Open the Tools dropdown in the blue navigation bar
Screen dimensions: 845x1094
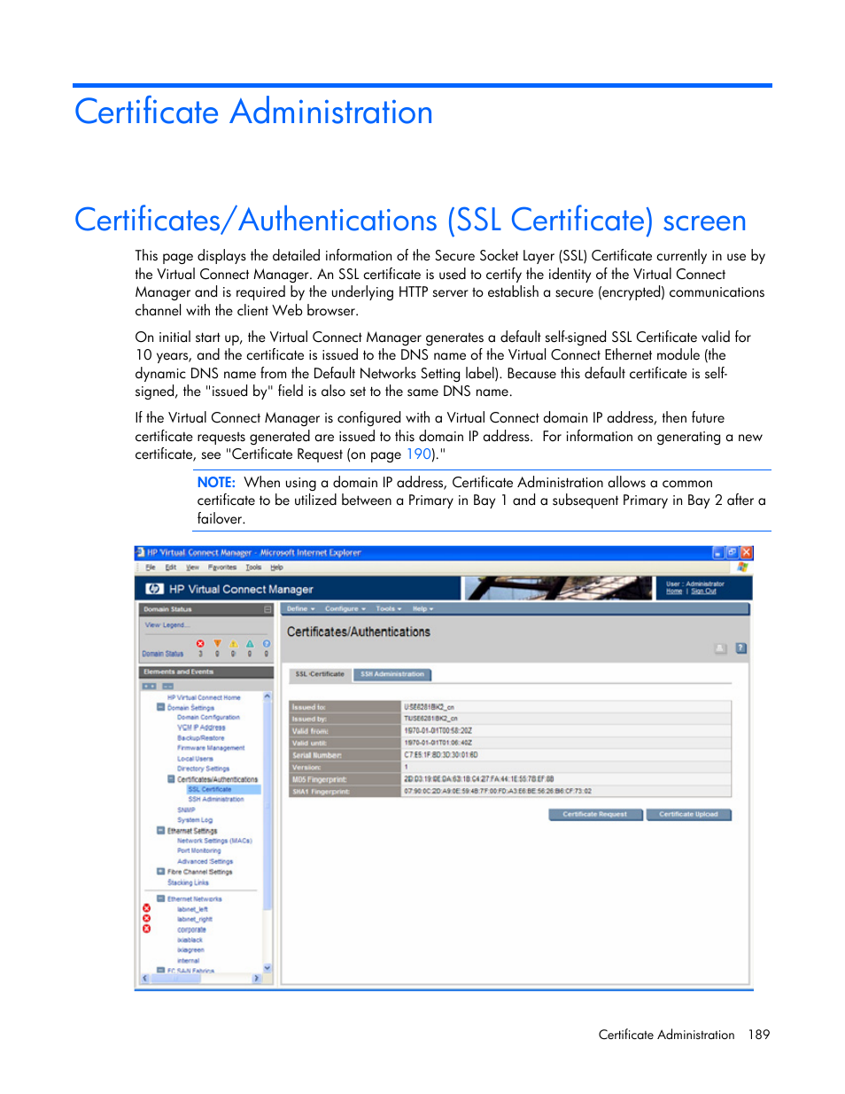(388, 609)
